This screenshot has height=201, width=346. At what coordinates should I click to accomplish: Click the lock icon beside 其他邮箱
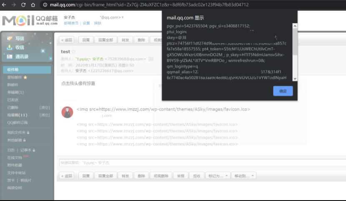(24, 140)
